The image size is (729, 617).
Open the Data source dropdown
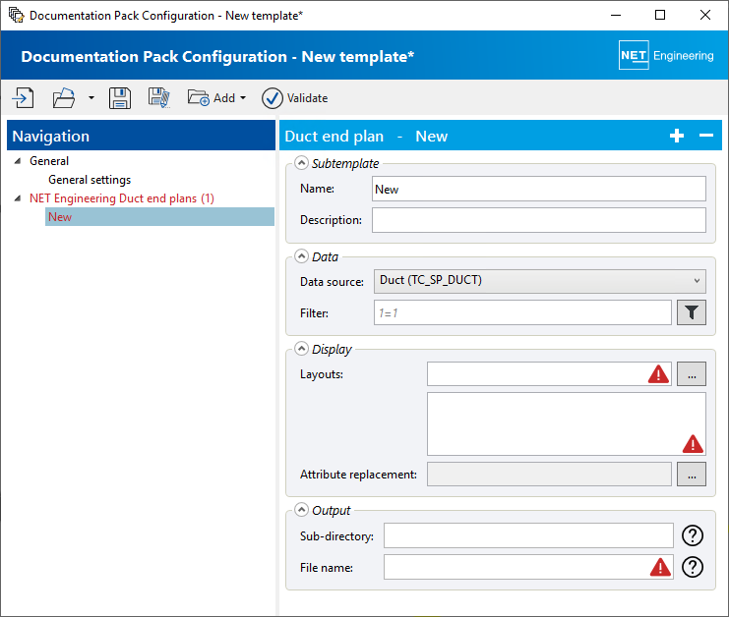click(x=540, y=281)
